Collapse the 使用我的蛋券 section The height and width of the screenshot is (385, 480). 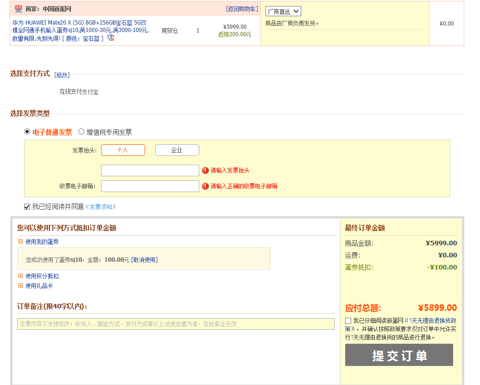pyautogui.click(x=20, y=242)
